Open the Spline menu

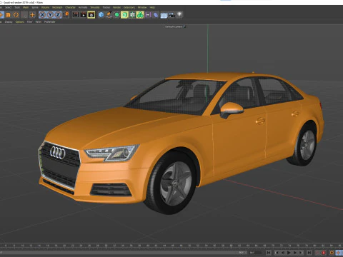(x=35, y=7)
